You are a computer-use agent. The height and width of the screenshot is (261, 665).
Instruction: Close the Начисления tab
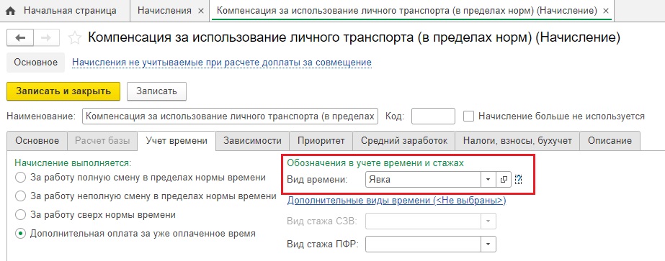tap(201, 11)
